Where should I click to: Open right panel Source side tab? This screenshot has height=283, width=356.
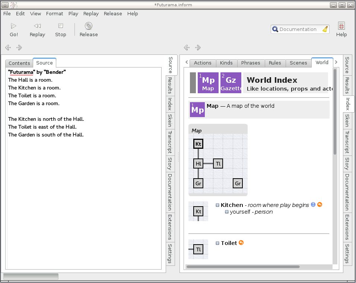point(347,65)
